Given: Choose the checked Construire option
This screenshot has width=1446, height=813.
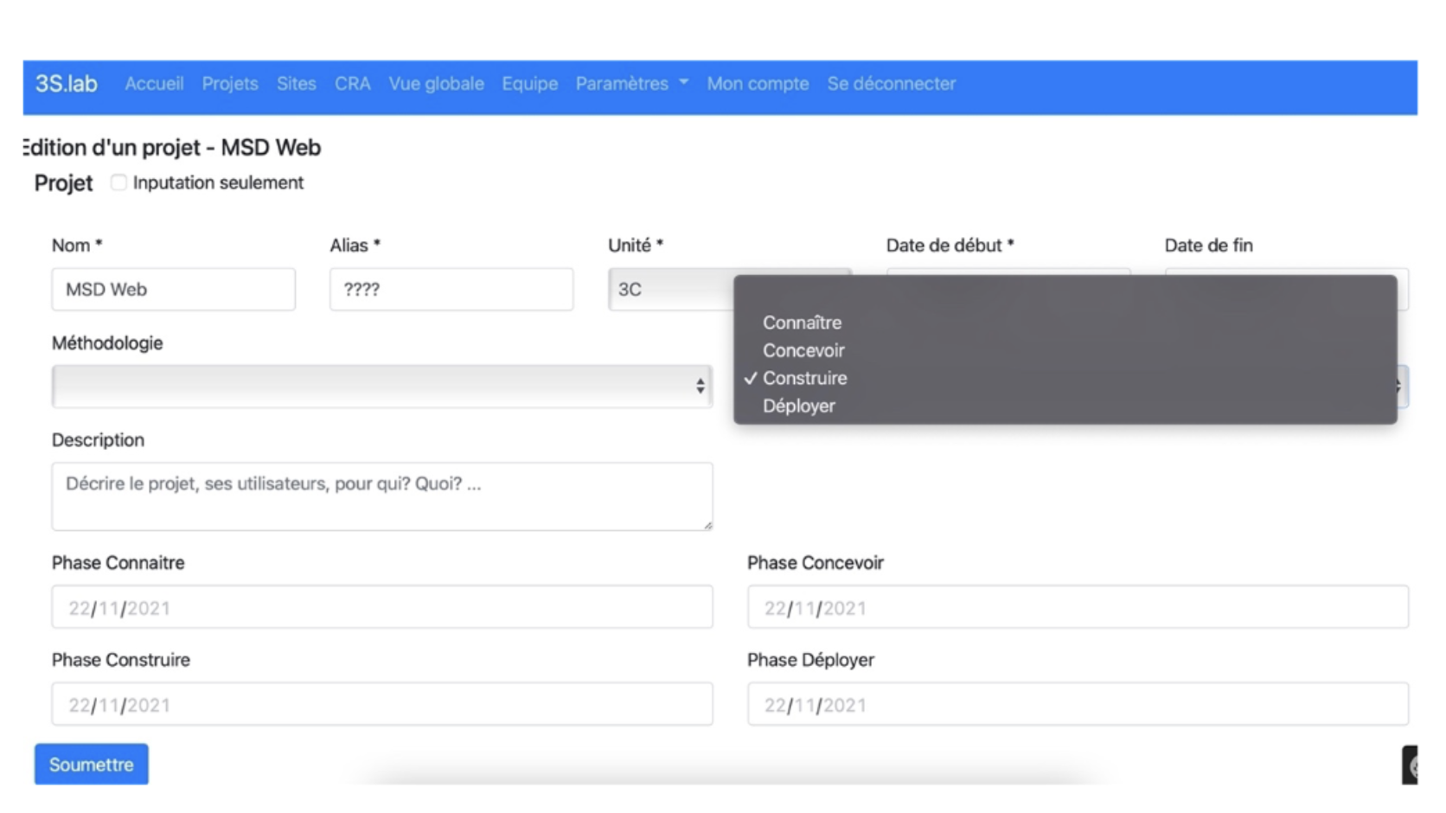Looking at the screenshot, I should pos(804,378).
